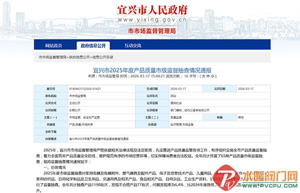Click the 其他 value beside 体裁
300x193 pixels.
click(241, 117)
